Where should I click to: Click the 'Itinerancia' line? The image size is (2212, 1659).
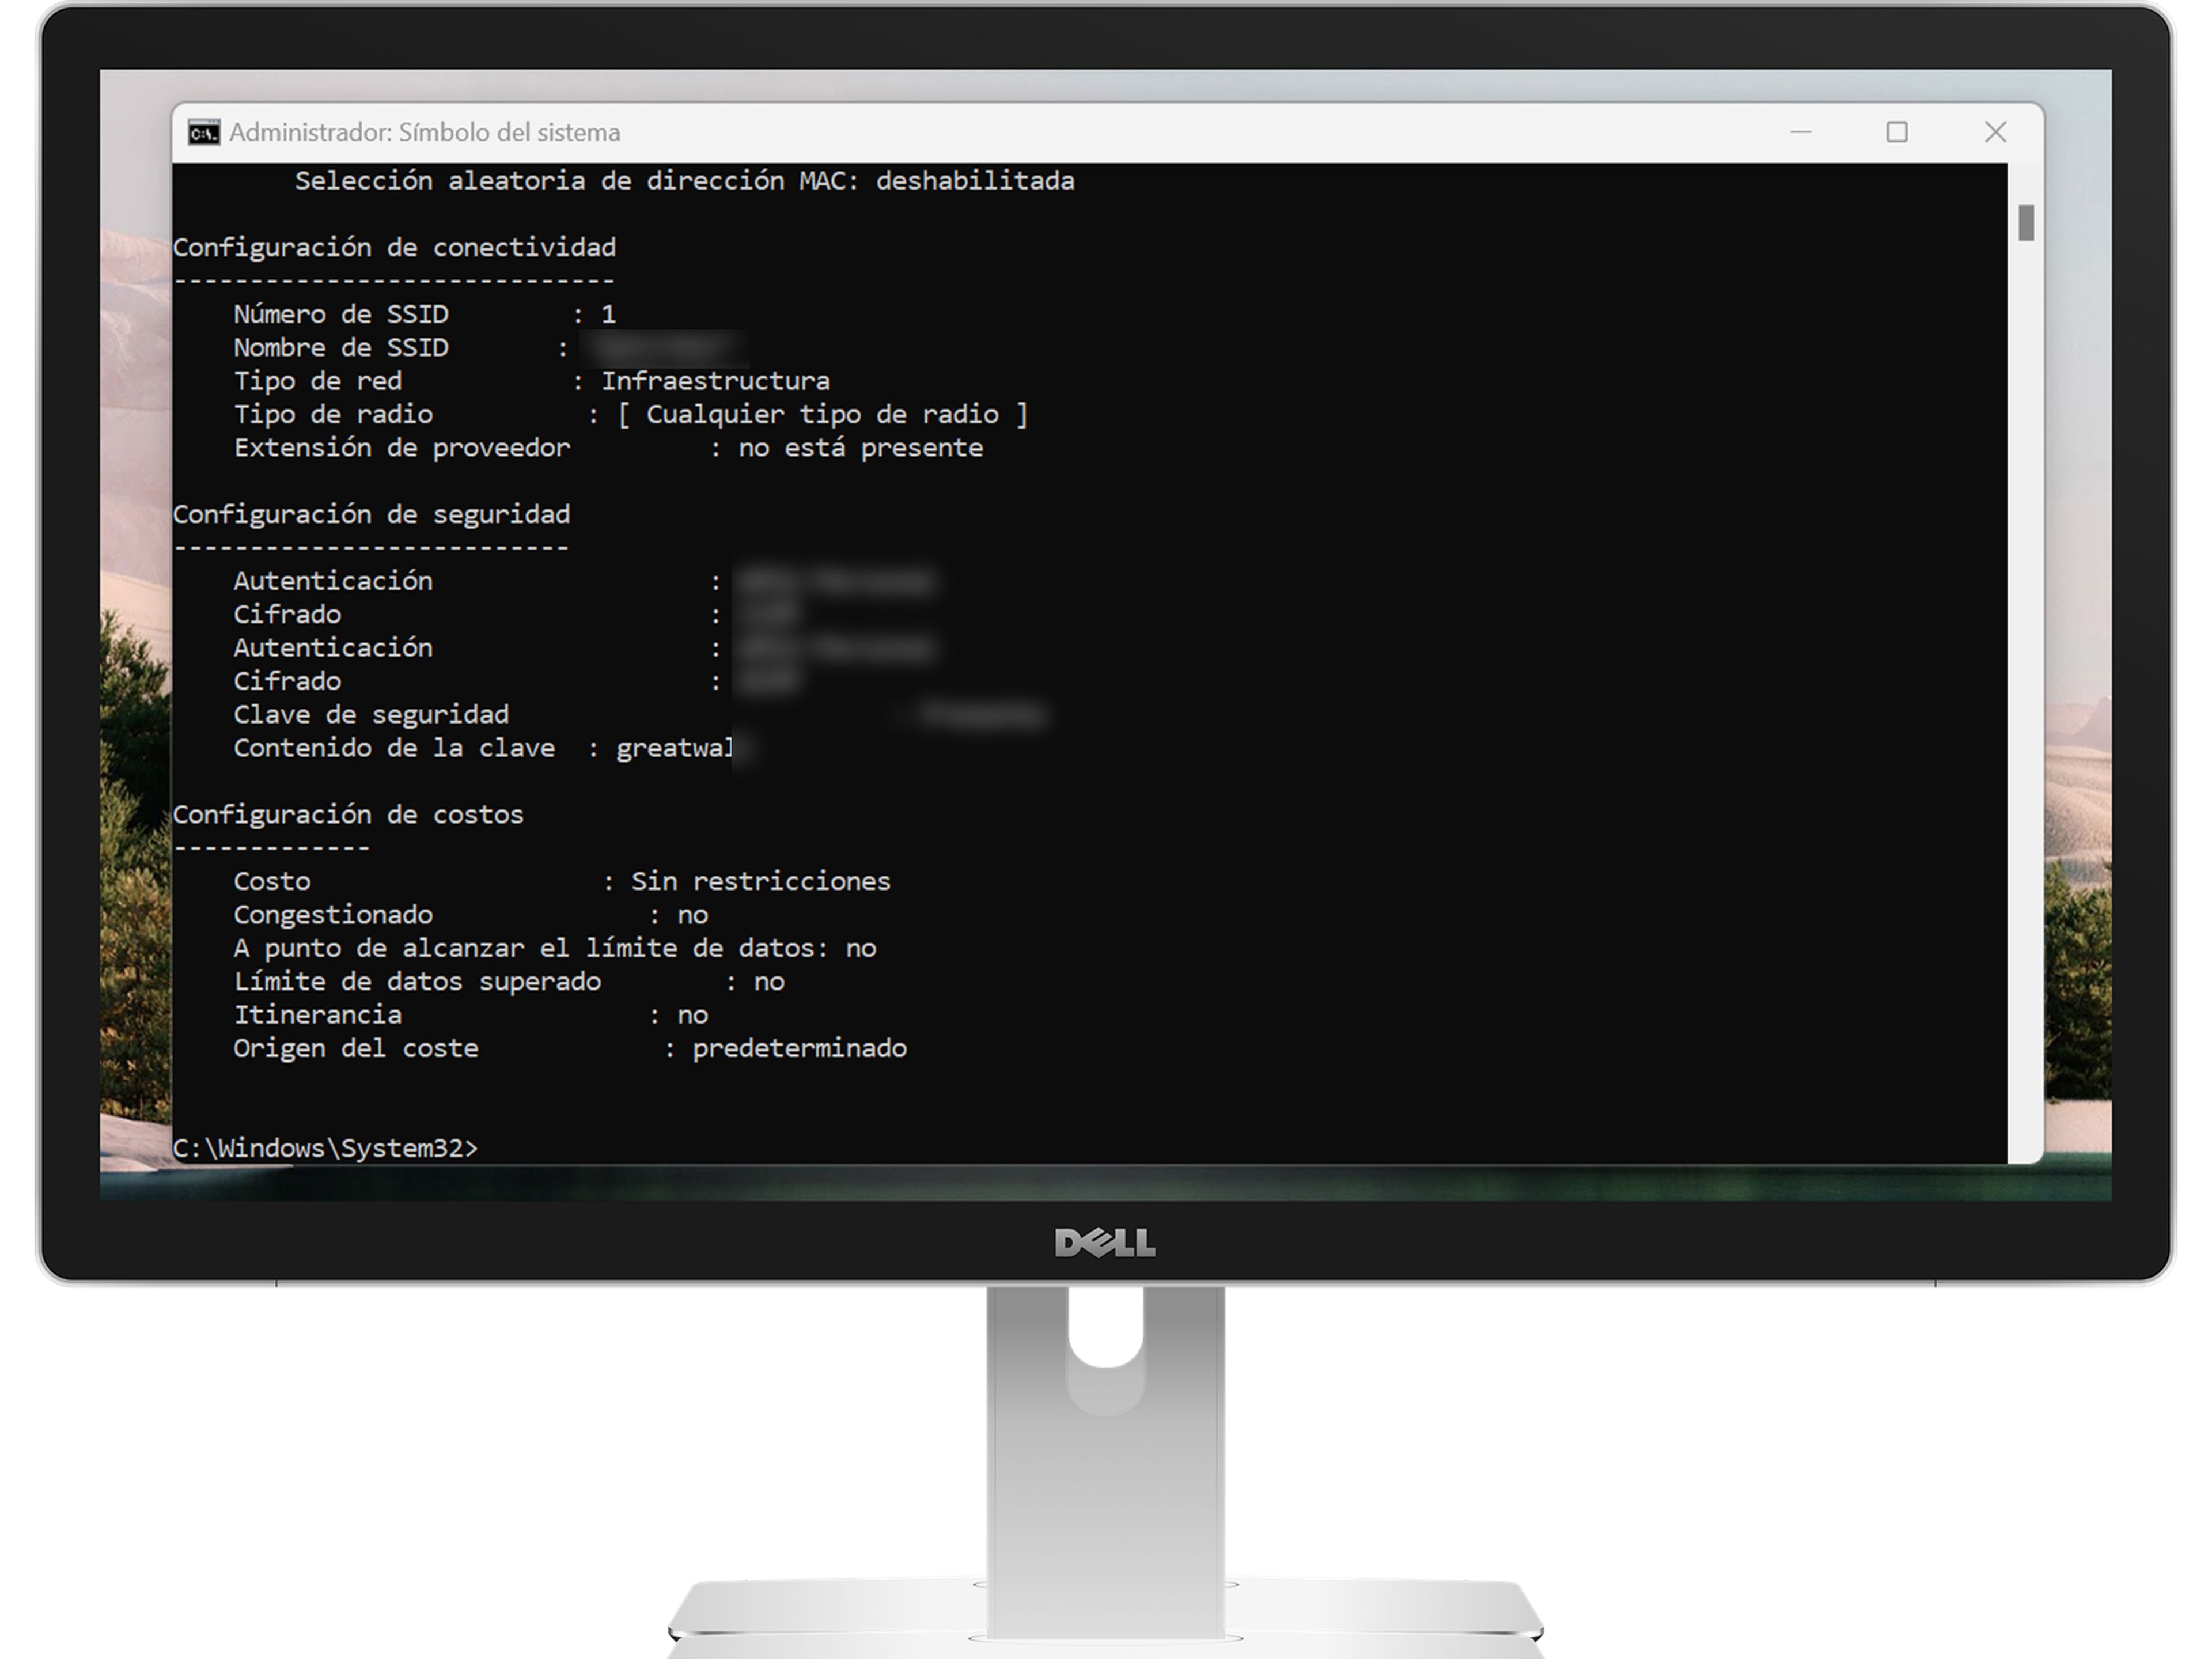(471, 1015)
